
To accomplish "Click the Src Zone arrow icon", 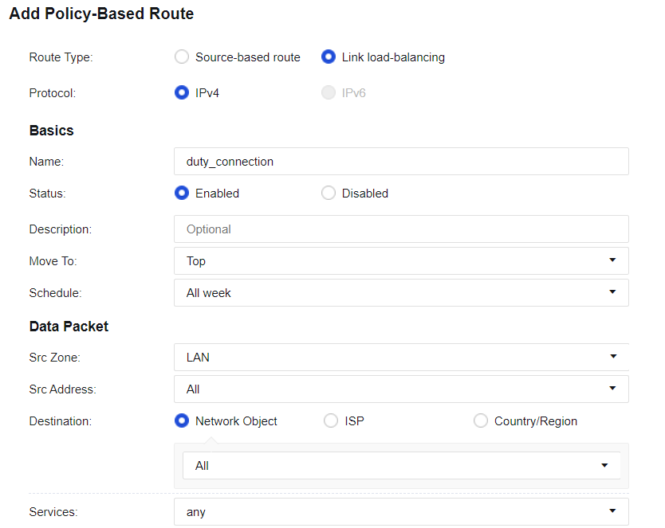I will tap(612, 357).
